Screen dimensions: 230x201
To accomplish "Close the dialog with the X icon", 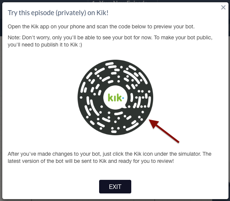I will (x=223, y=7).
